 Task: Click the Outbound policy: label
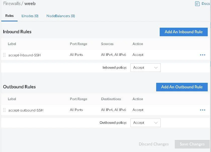pos(113,123)
